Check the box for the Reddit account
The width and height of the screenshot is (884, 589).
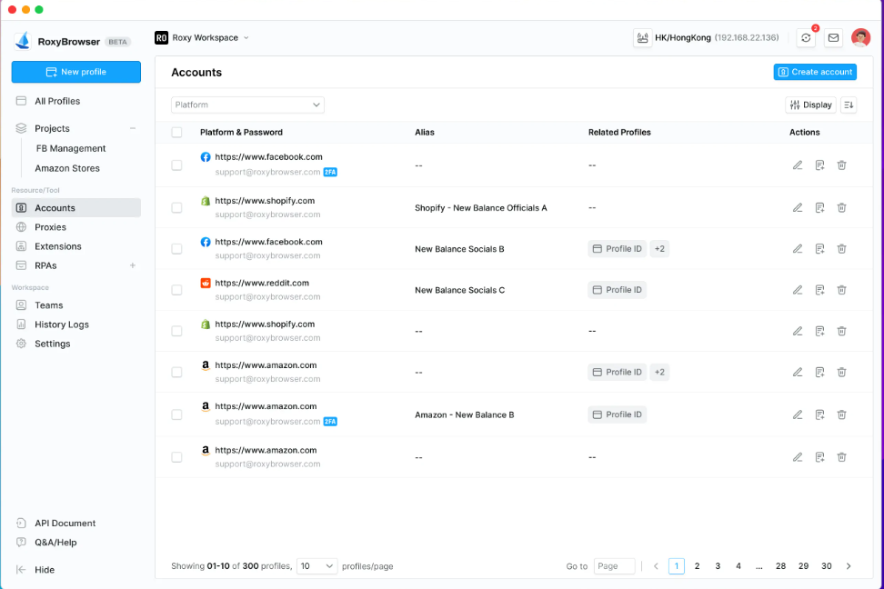coord(176,290)
